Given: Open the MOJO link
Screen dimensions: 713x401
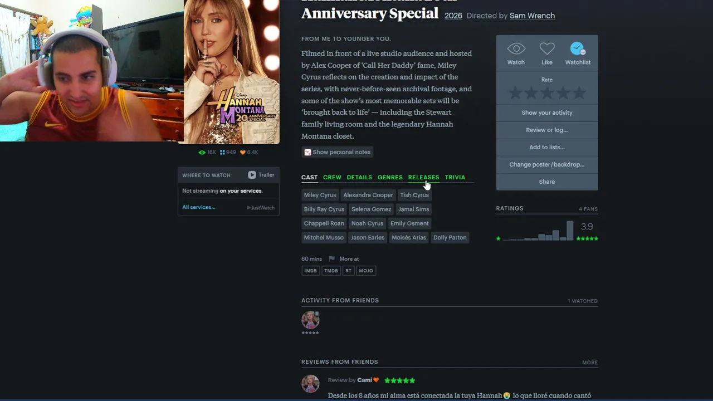Looking at the screenshot, I should click(366, 271).
